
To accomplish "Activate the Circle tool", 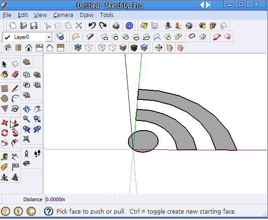I will 5,99.
